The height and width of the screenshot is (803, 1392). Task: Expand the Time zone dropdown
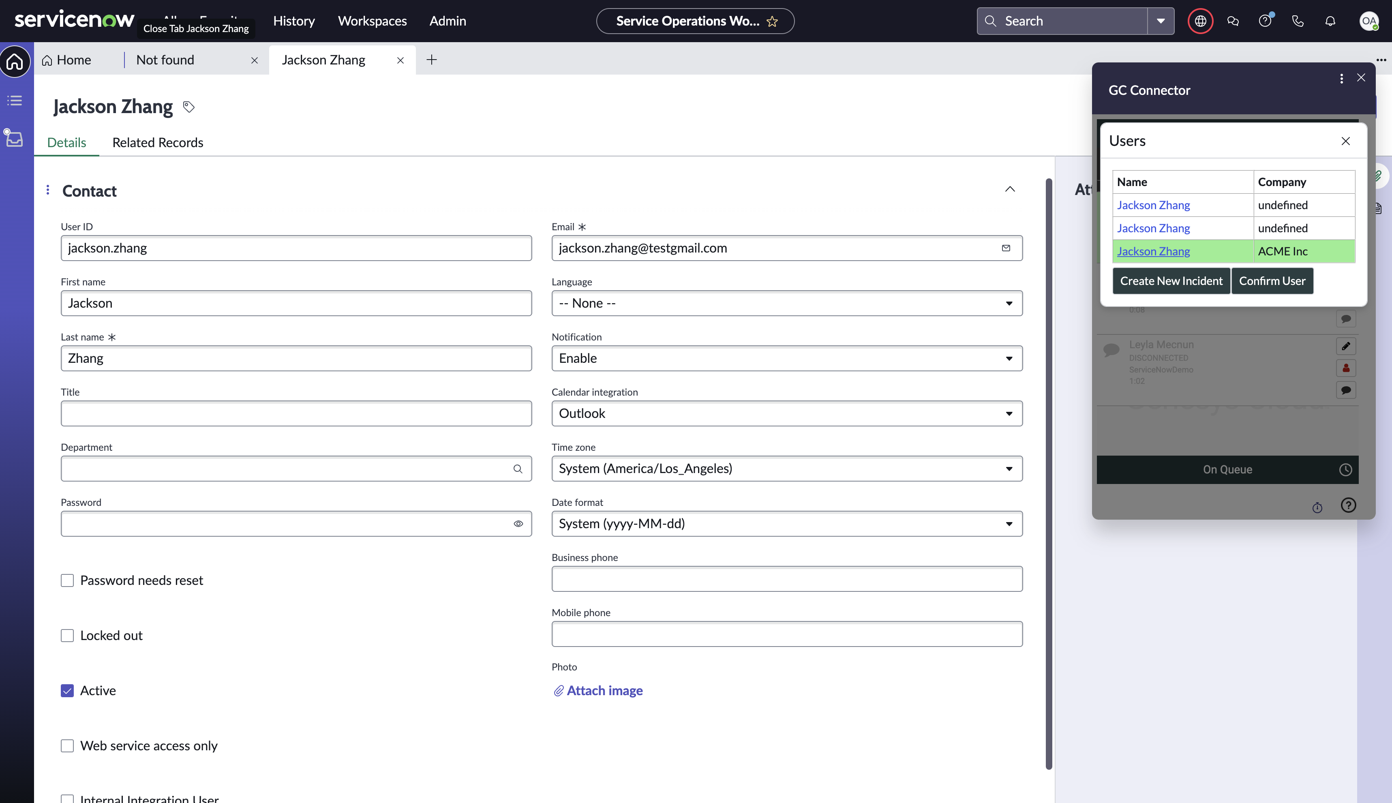tap(786, 469)
